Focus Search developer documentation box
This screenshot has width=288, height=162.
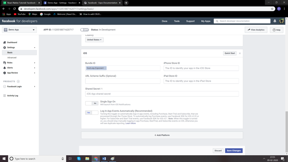tap(242, 21)
